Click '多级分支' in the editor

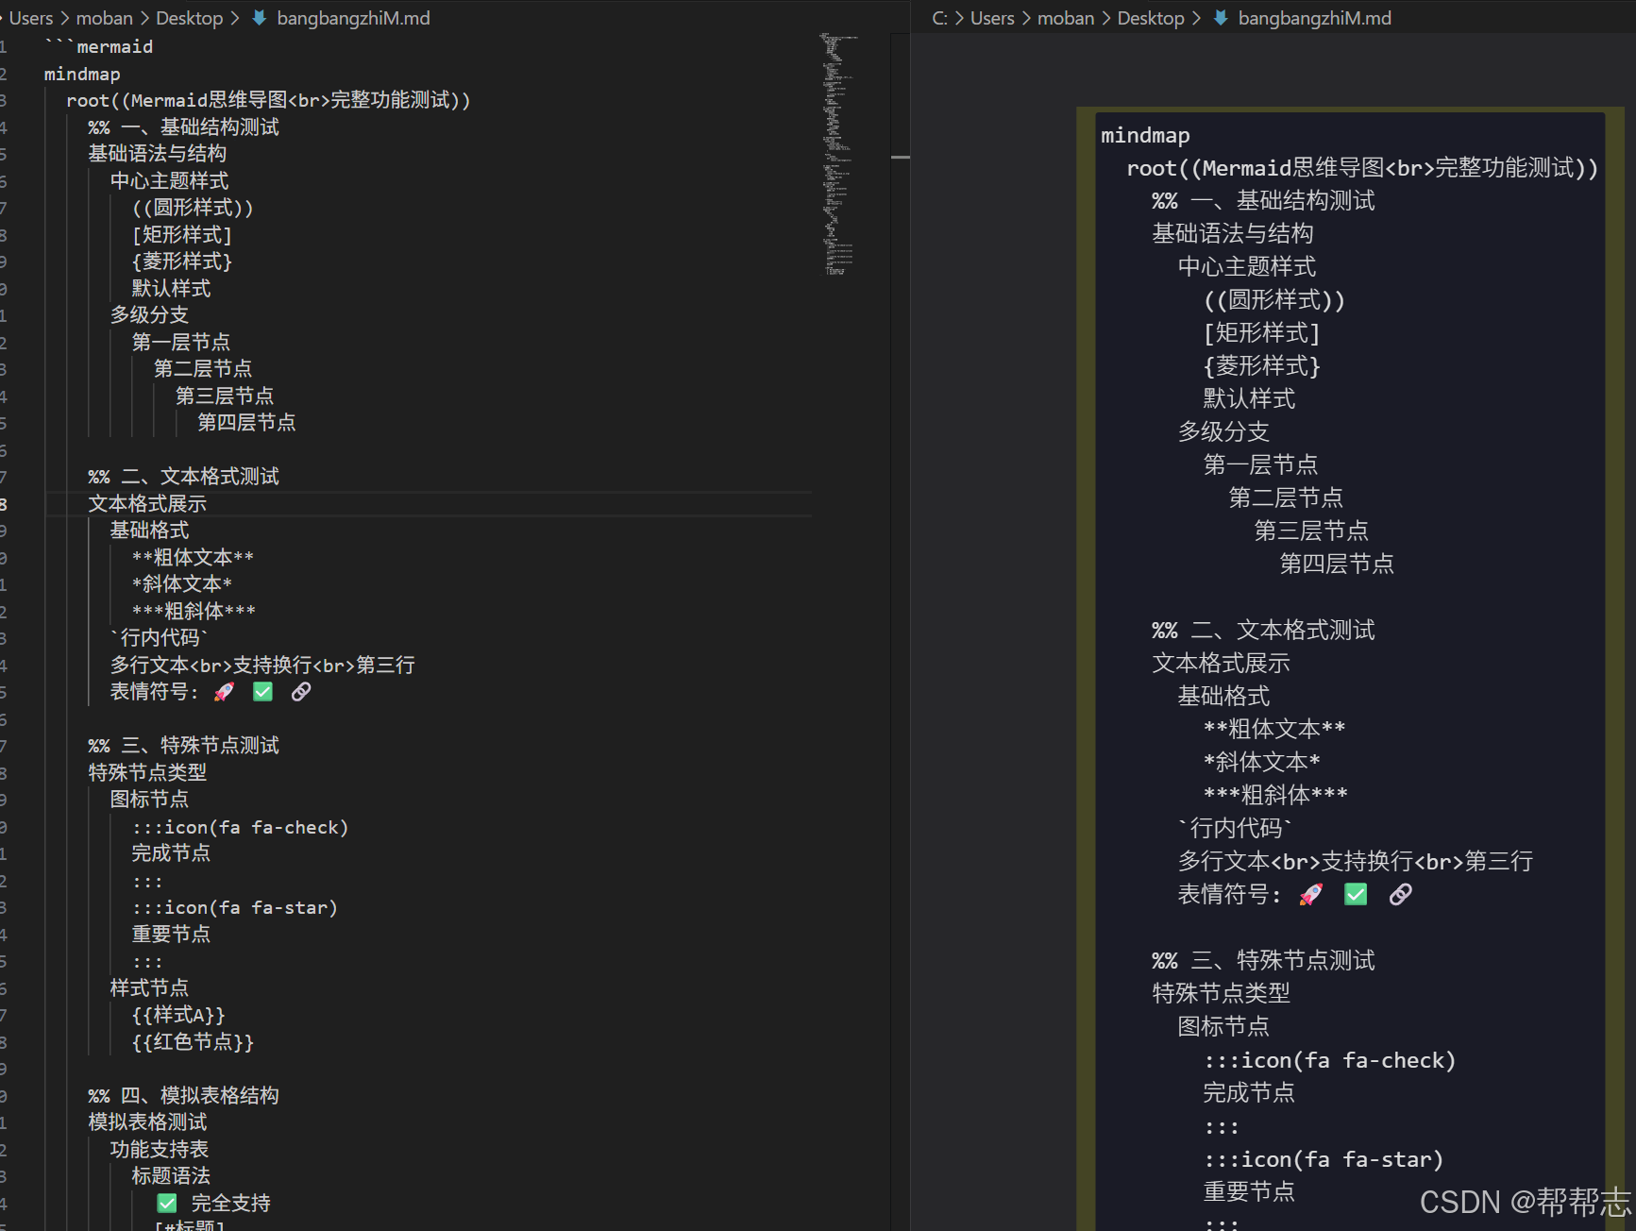tap(149, 314)
